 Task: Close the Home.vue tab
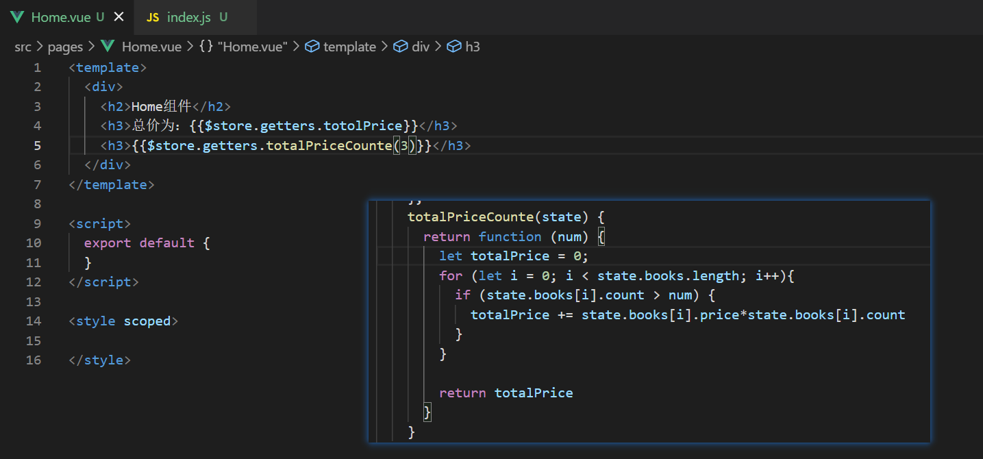tap(119, 18)
